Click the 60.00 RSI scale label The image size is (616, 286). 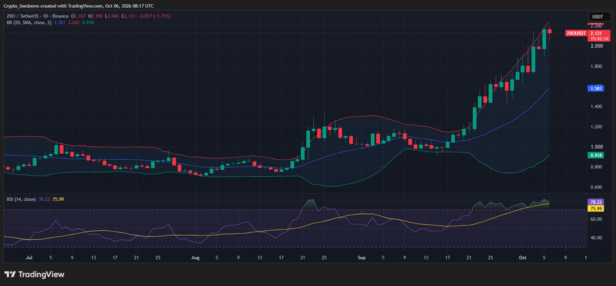click(x=596, y=219)
